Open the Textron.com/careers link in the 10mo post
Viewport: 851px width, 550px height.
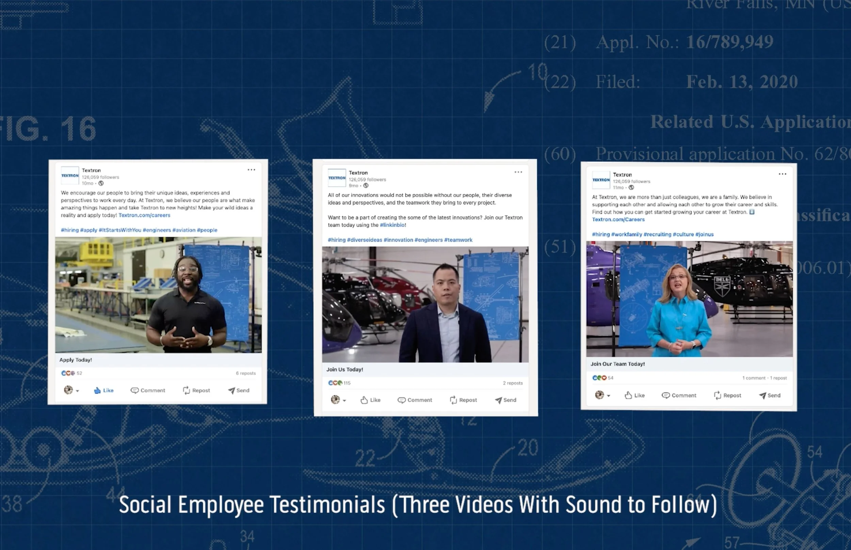144,215
